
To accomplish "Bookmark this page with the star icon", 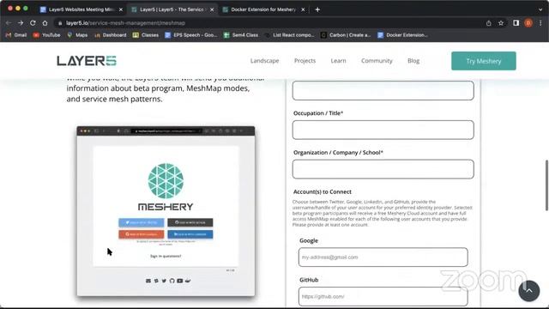I will click(501, 23).
